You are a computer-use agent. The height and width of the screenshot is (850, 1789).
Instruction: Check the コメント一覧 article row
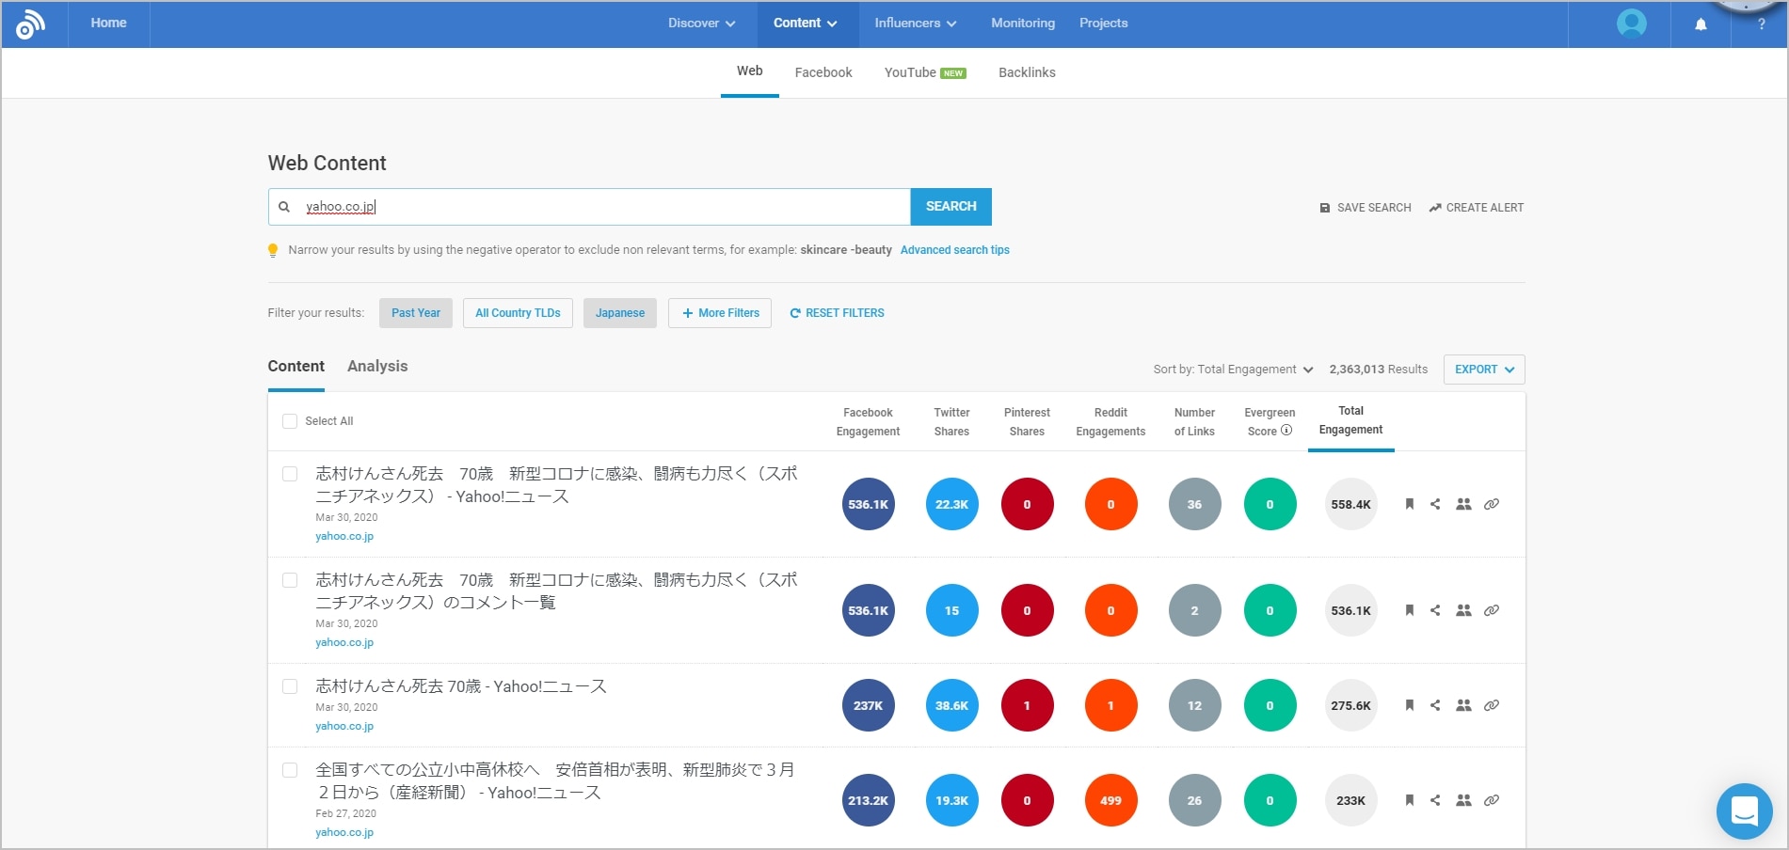pos(290,580)
